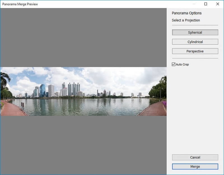Click Merge to create the panorama
224x175 pixels.
[195, 166]
